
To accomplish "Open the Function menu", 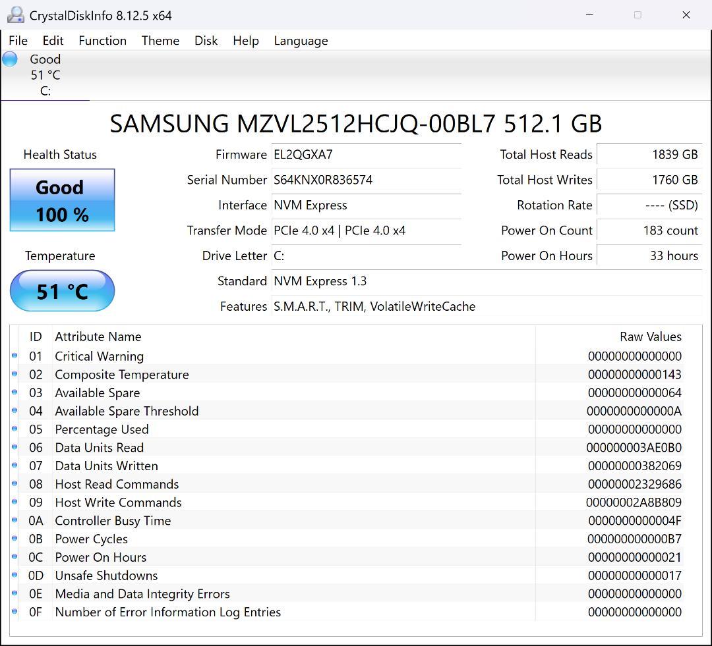I will 102,41.
